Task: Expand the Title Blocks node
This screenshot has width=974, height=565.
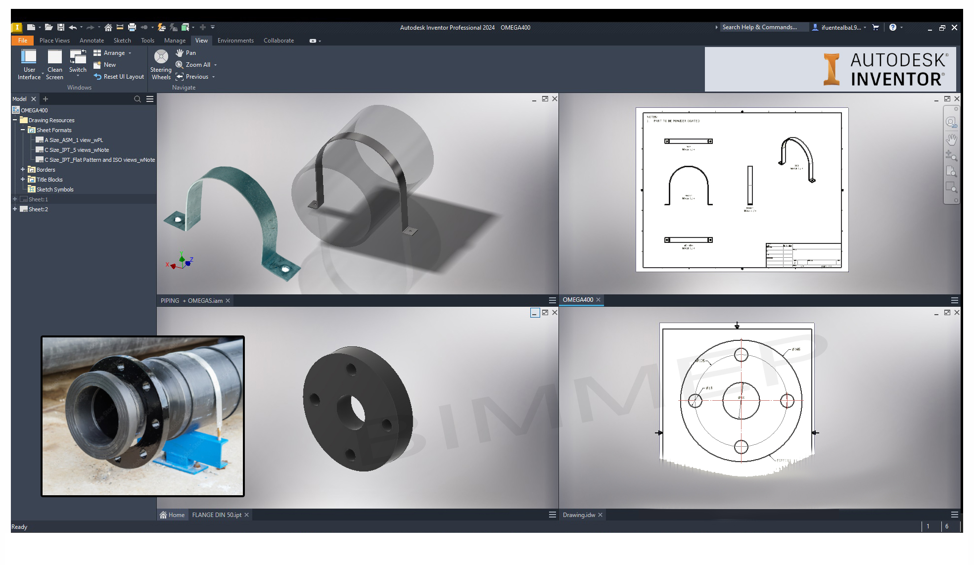Action: (x=23, y=180)
